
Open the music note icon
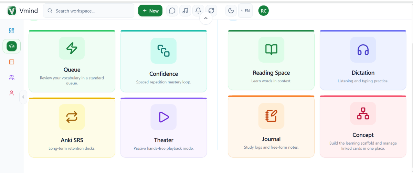click(185, 11)
